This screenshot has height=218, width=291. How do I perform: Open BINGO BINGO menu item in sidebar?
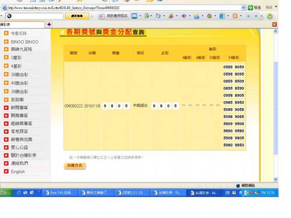[x=24, y=42]
